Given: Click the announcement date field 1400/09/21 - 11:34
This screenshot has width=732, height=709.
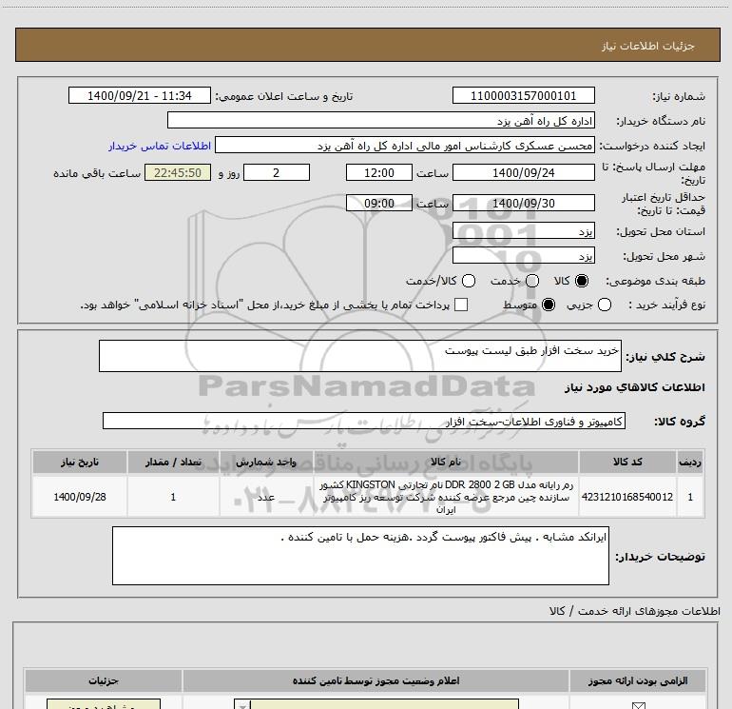Looking at the screenshot, I should pos(140,96).
